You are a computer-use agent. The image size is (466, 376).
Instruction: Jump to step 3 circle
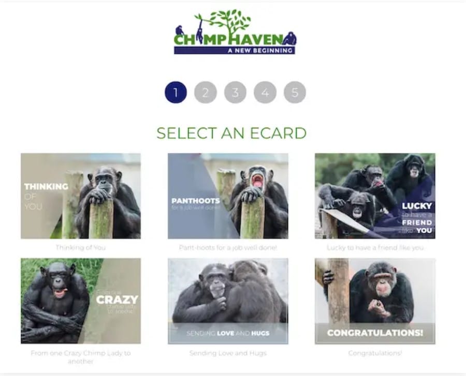235,92
